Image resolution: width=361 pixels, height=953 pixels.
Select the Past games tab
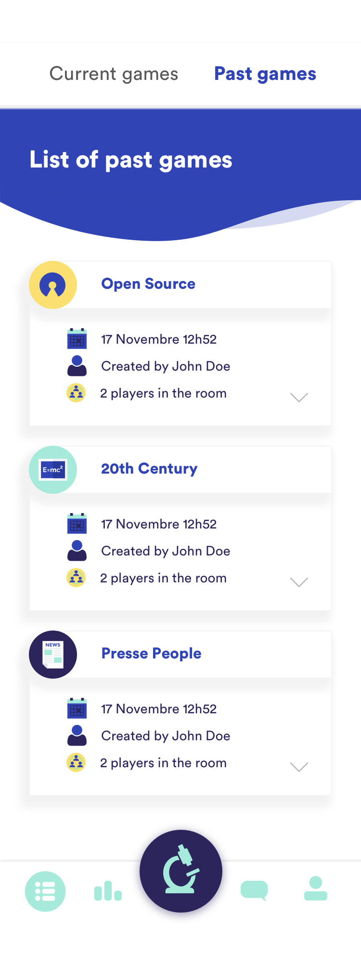tap(265, 74)
